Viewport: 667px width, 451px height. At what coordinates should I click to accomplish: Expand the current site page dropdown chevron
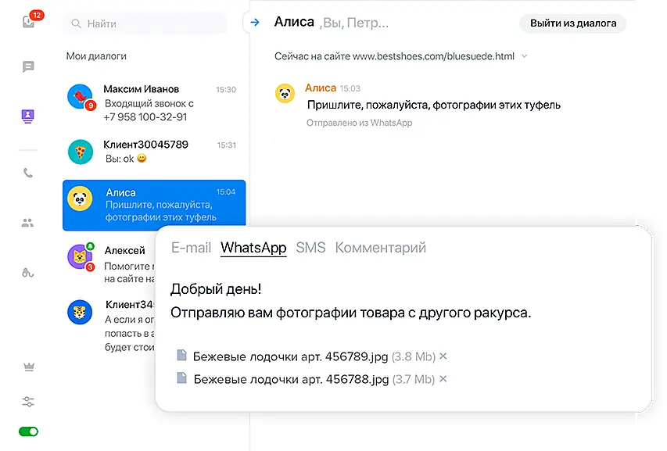click(x=525, y=56)
